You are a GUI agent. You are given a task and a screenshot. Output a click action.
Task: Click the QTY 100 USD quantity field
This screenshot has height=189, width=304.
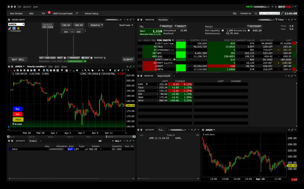48,58
